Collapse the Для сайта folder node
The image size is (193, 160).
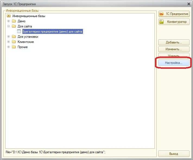pos(8,26)
